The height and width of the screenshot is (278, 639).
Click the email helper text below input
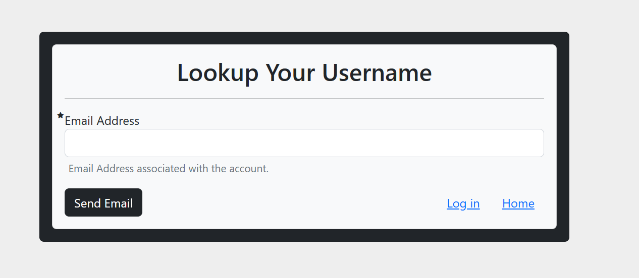[169, 169]
